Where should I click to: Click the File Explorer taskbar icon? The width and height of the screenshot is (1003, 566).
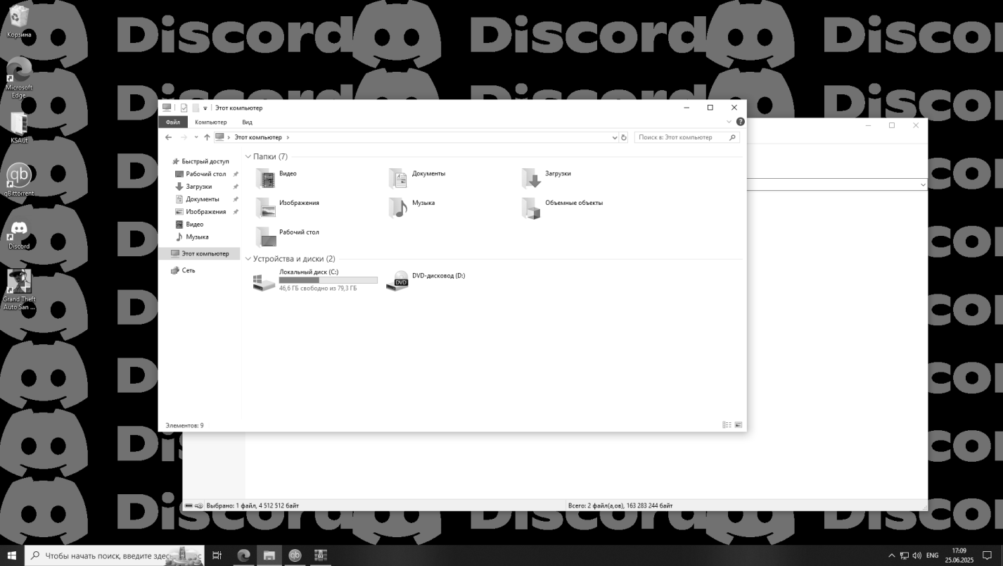click(269, 555)
